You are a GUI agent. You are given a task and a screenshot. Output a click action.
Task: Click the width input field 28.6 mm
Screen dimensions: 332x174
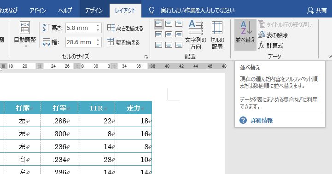[81, 42]
